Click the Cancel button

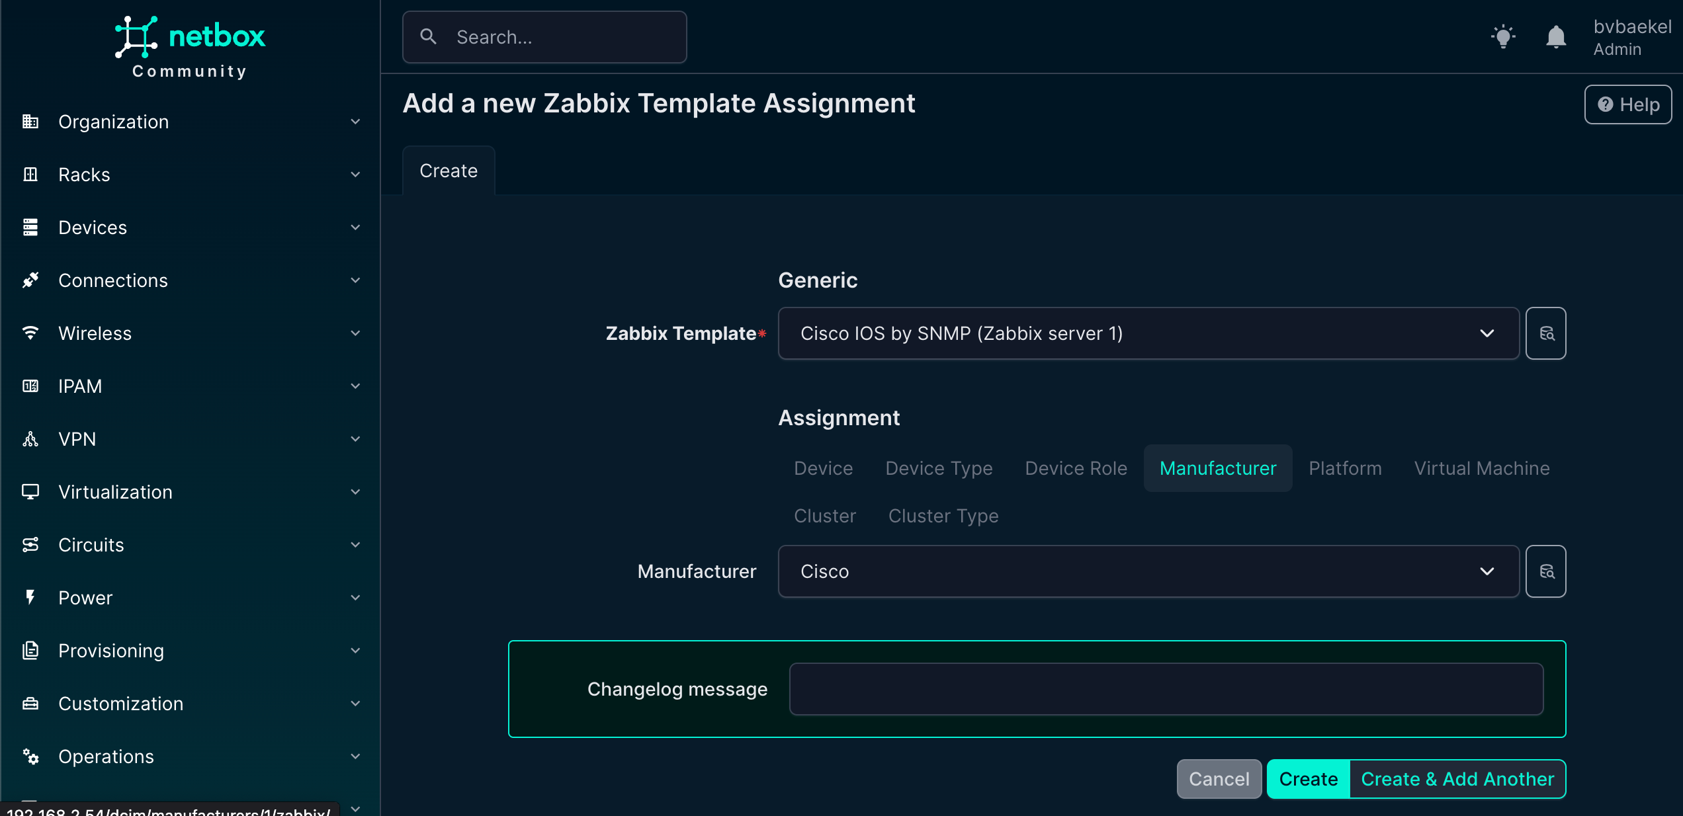(1219, 779)
